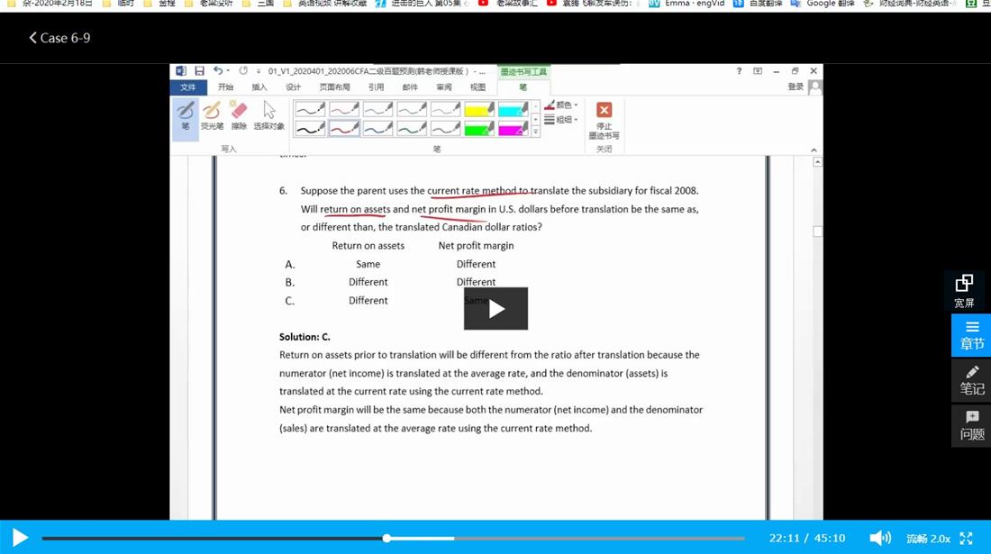The image size is (991, 554).
Task: Play the video from center play button
Action: 495,309
